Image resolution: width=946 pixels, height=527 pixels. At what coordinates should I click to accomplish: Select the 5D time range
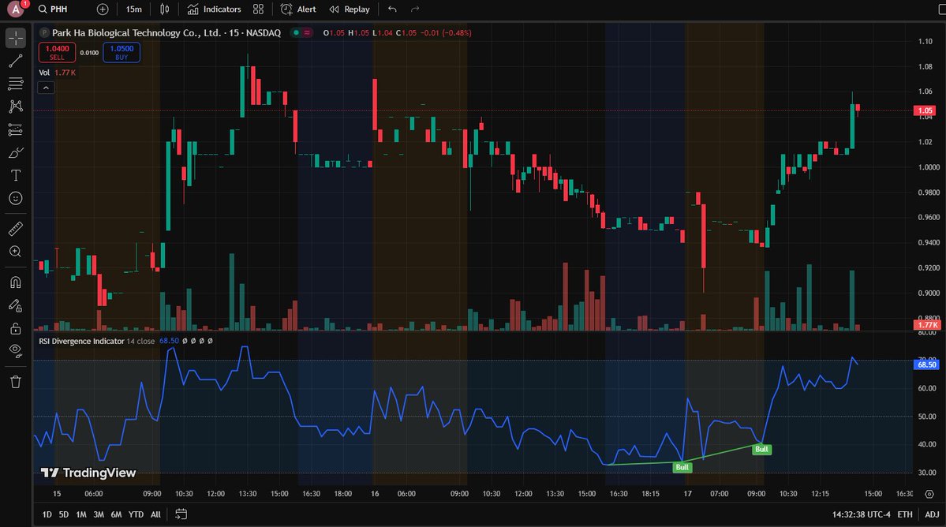pyautogui.click(x=63, y=514)
